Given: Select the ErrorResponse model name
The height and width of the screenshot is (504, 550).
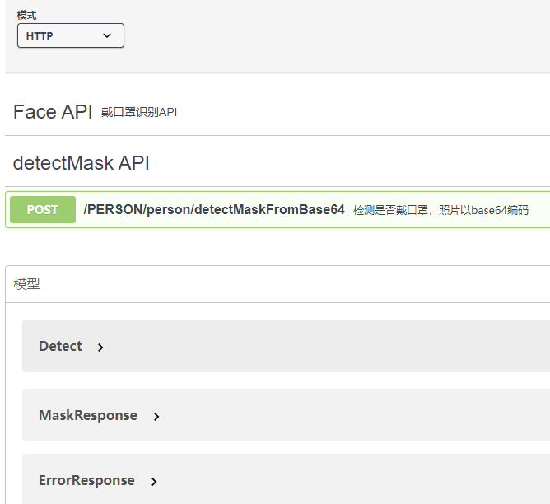Looking at the screenshot, I should pos(86,480).
